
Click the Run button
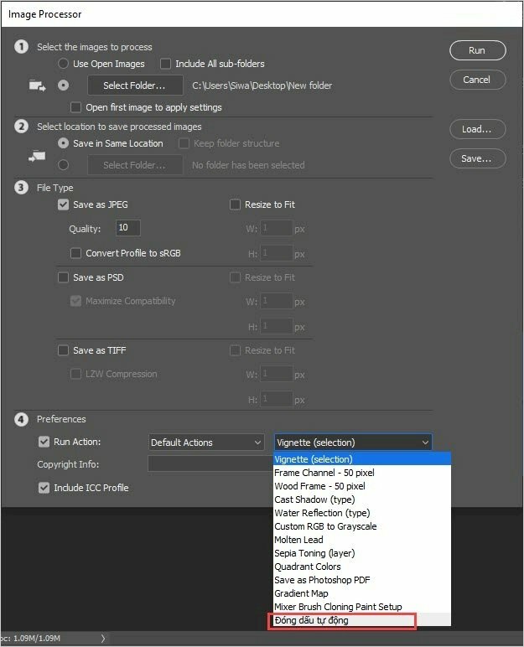click(477, 50)
